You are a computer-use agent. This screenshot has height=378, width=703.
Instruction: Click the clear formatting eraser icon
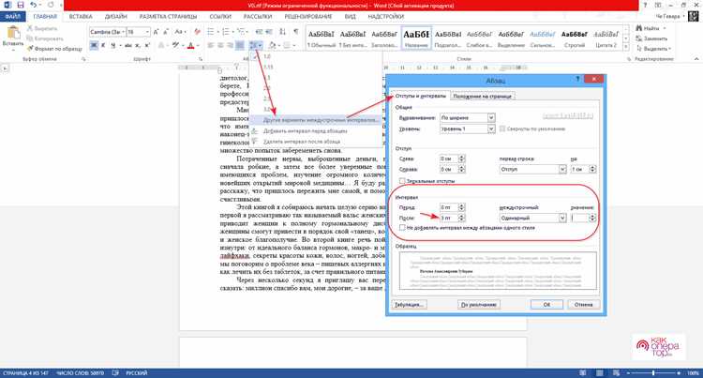pos(197,32)
